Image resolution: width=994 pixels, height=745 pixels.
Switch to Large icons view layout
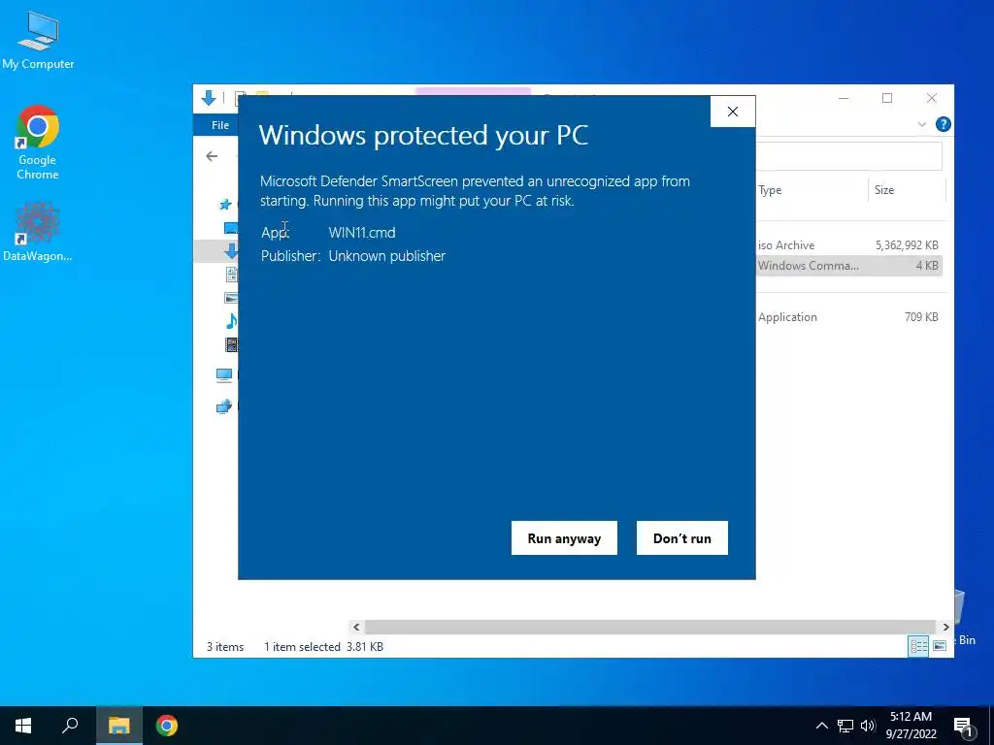940,646
